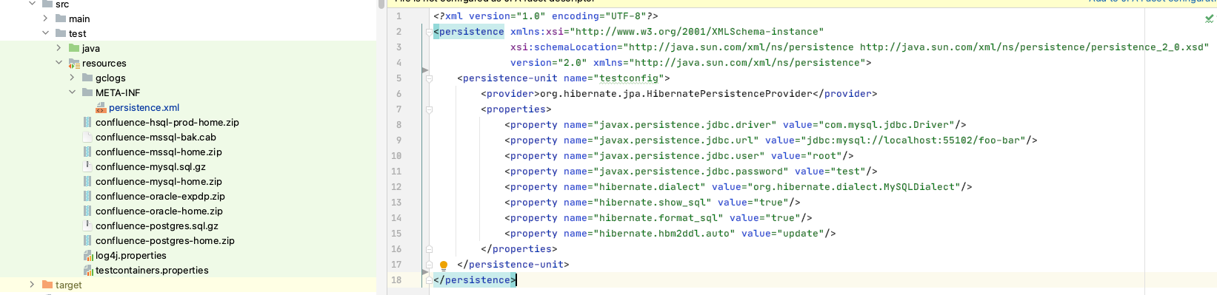The height and width of the screenshot is (295, 1217).
Task: Click fold end marker at line 16
Action: (429, 249)
